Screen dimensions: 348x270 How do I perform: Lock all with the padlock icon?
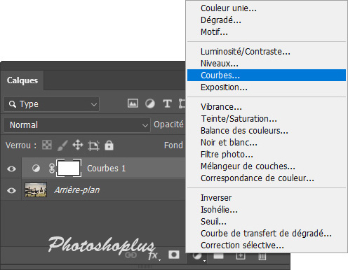coord(109,145)
